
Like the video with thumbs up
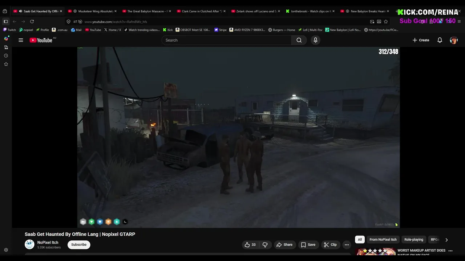(250, 245)
